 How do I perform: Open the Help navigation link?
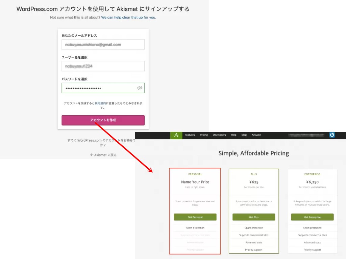(x=233, y=135)
